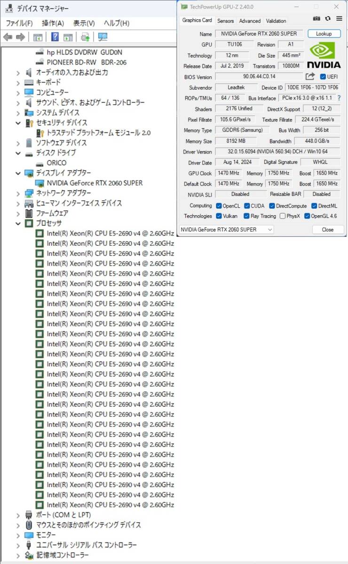Switch to the Advanced tab
The image size is (348, 564).
tap(250, 21)
